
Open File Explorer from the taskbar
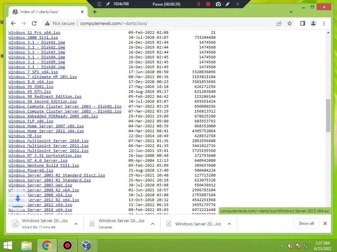26,245
